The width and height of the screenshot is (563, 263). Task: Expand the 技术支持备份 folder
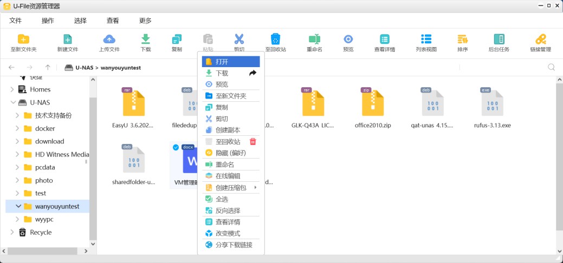17,115
